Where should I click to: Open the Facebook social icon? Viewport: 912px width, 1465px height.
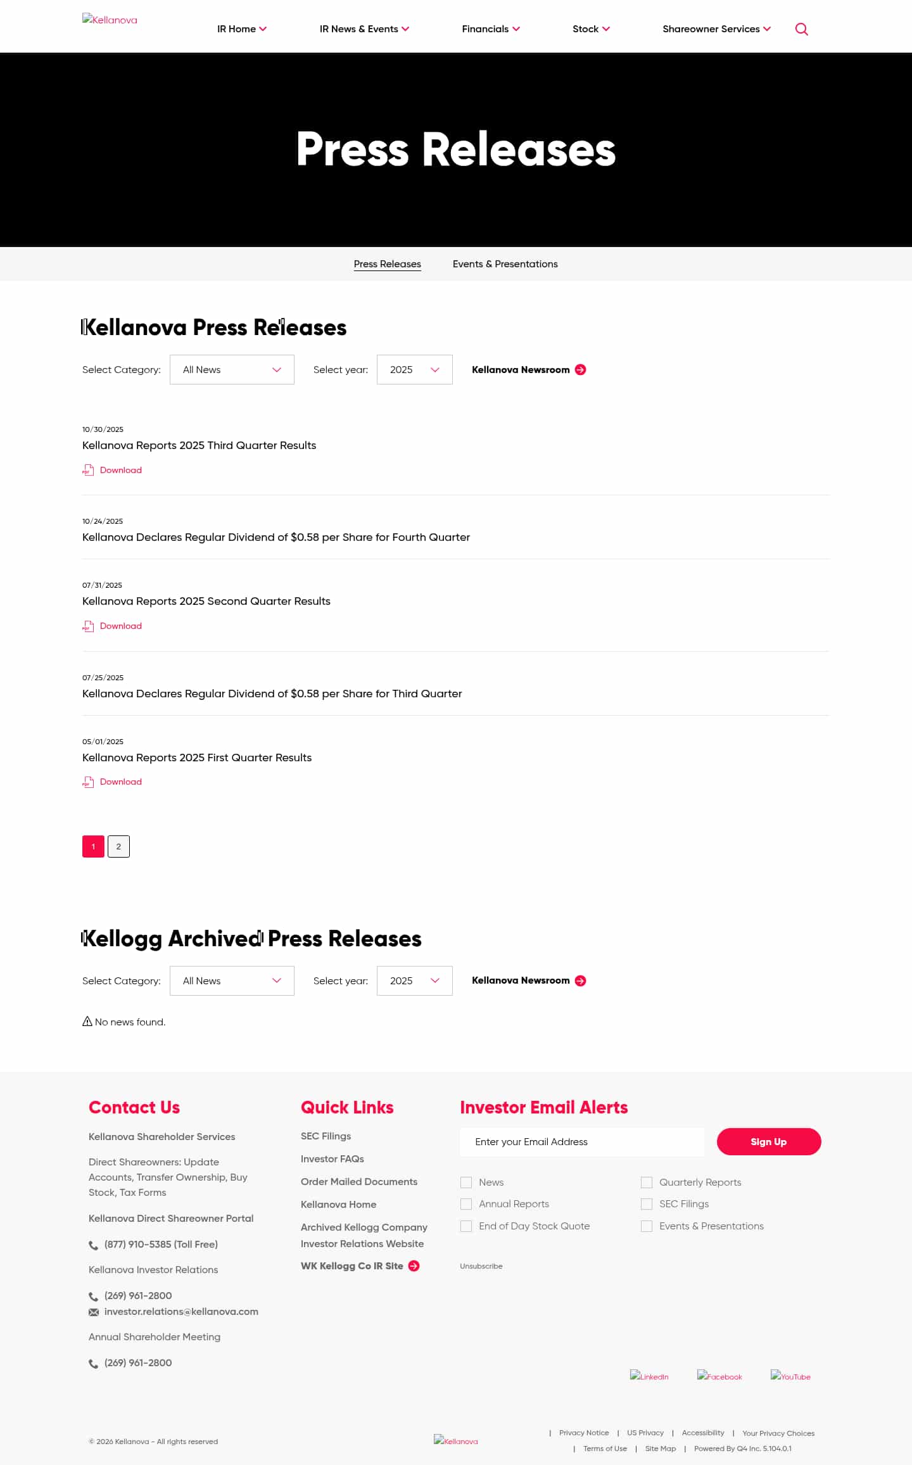click(719, 1376)
